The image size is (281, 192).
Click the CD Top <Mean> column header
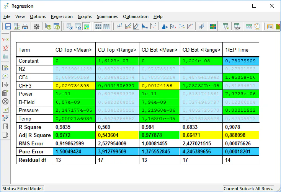[74, 50]
